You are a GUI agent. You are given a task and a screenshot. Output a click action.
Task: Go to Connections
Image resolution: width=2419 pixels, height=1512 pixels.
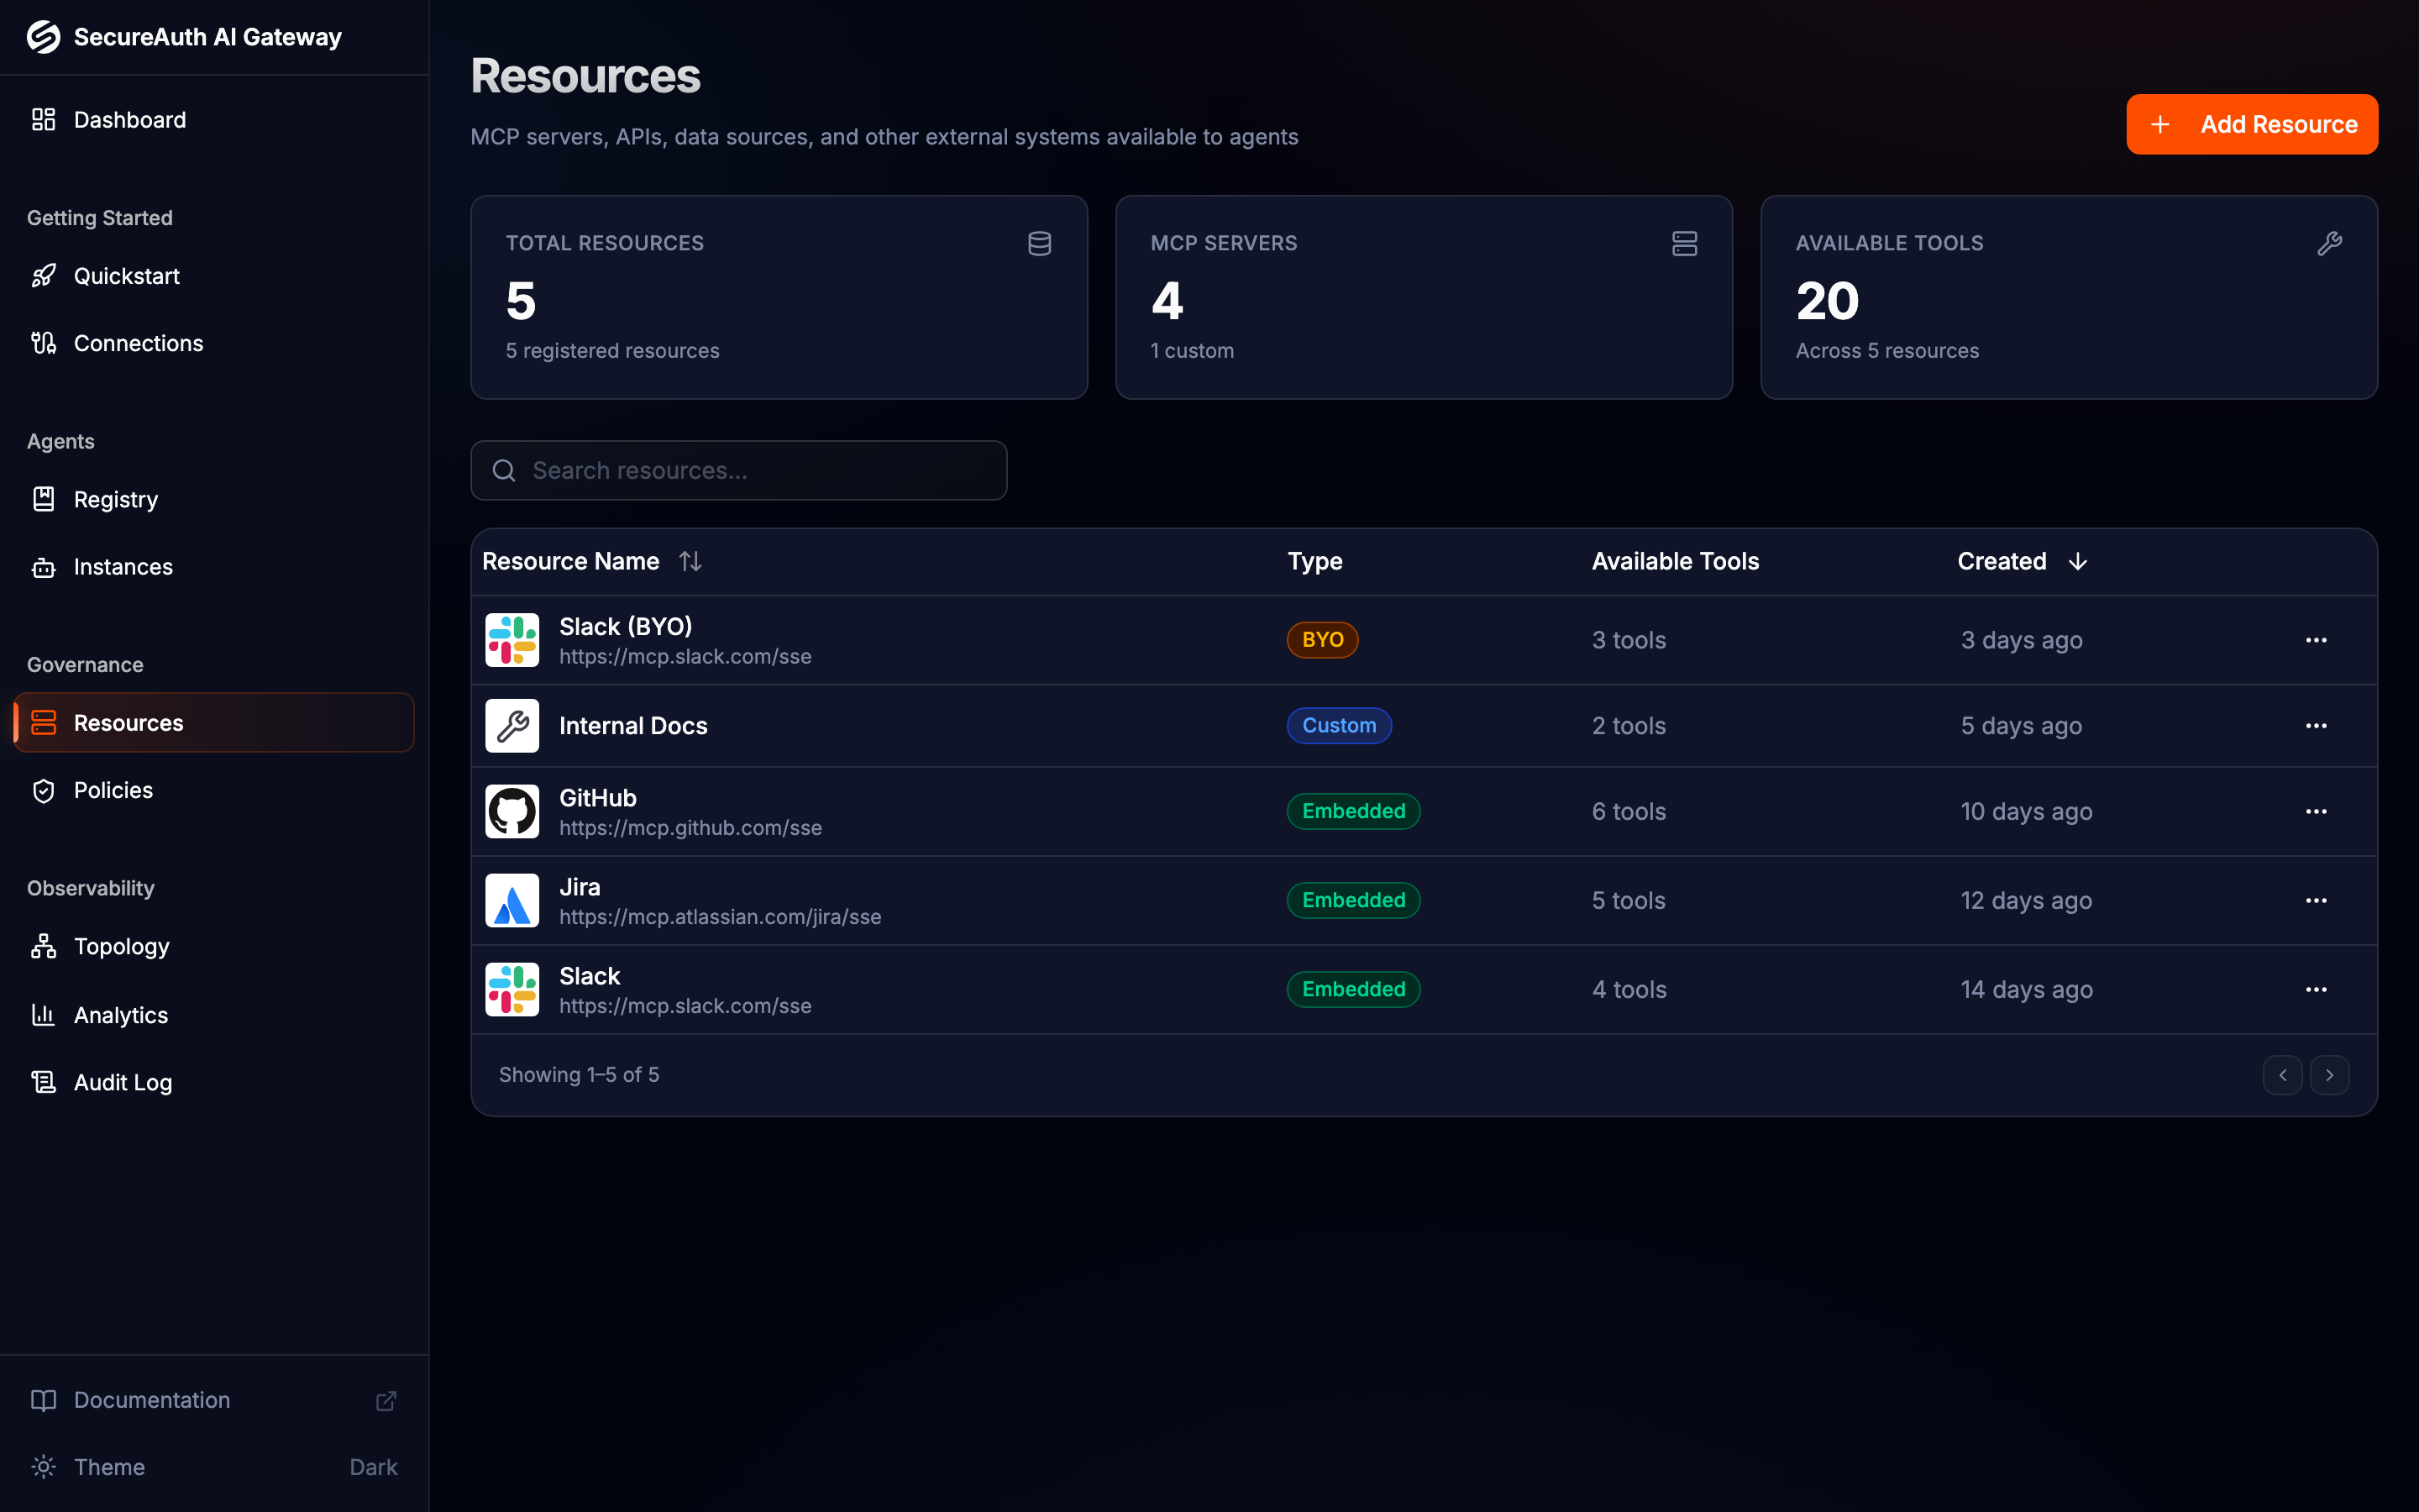214,343
